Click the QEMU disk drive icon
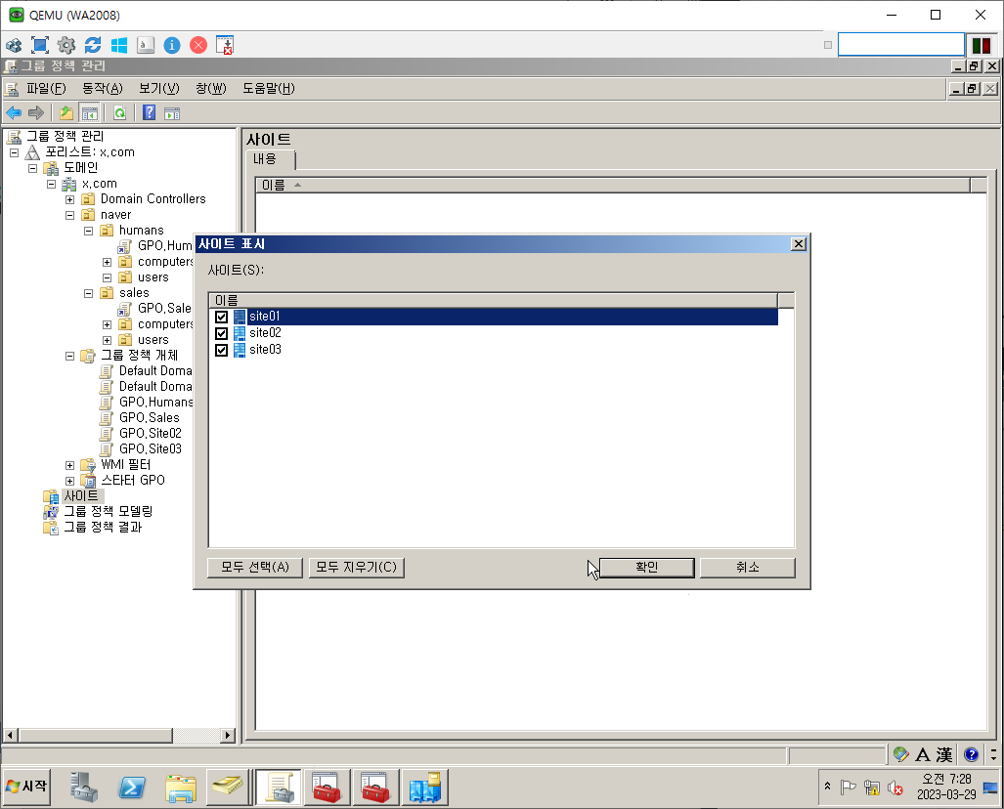Viewport: 1004px width, 809px height. click(x=146, y=45)
